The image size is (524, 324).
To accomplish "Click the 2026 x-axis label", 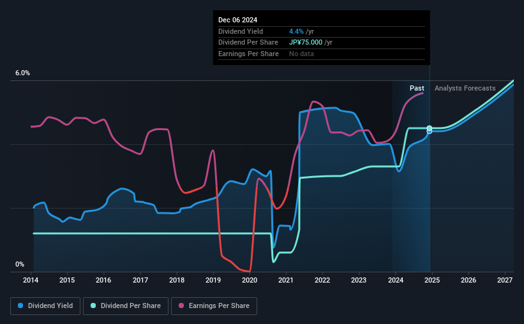I will [x=468, y=280].
